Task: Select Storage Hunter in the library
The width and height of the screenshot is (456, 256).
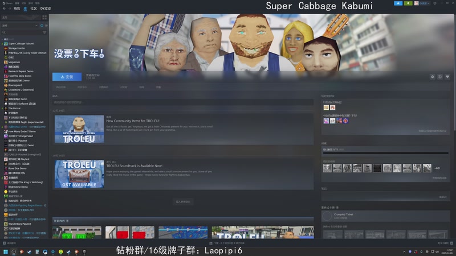Action: pos(17,48)
